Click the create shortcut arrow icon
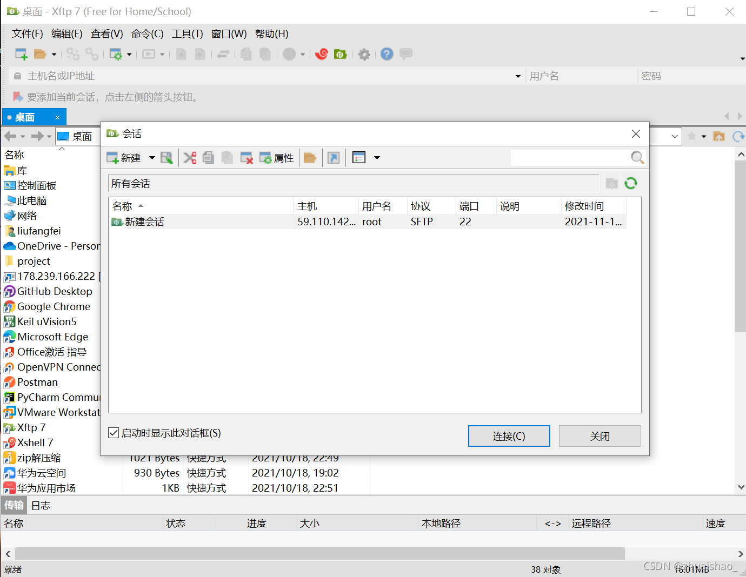 tap(334, 158)
